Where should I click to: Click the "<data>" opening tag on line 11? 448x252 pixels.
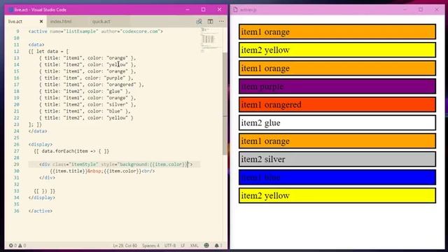pyautogui.click(x=36, y=45)
